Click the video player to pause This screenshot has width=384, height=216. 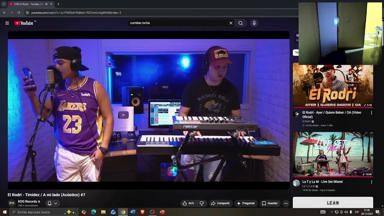(x=148, y=110)
